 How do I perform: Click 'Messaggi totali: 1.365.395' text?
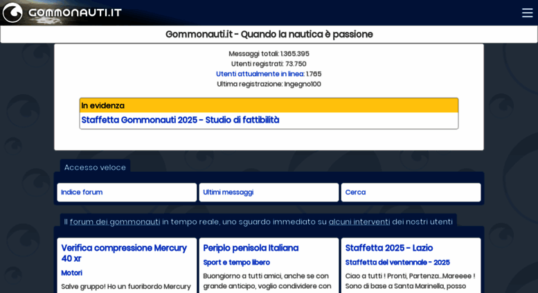tap(269, 53)
